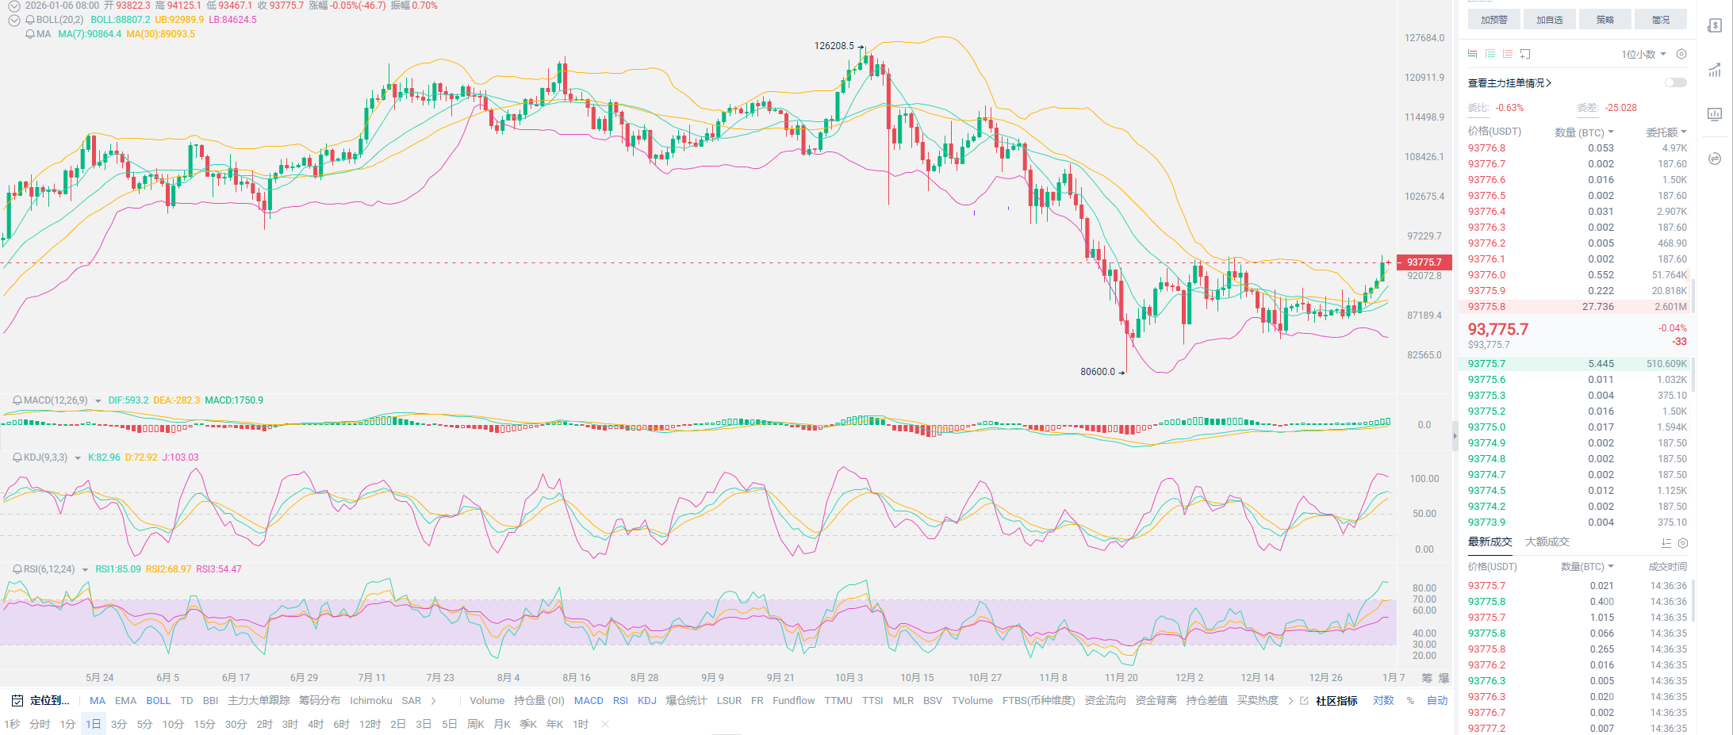Expand the MACD(12,26,9) indicator dropdown
1733x735 pixels.
coord(98,401)
